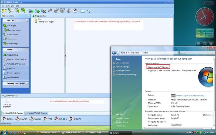
Task: Click the Make New Image disc toolbar icon
Action: (x=17, y=11)
